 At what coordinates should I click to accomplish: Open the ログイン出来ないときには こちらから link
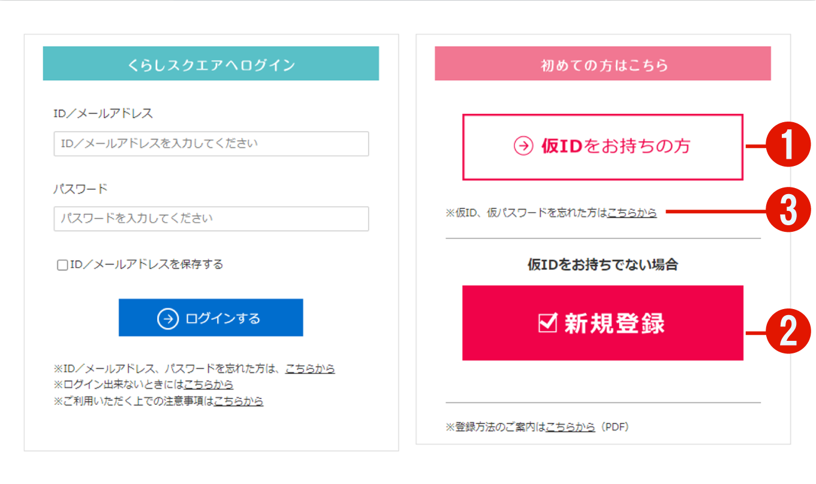click(x=209, y=385)
